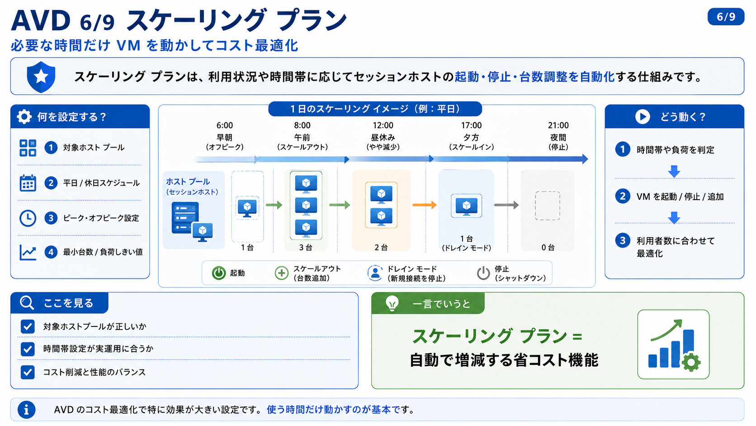Image resolution: width=756 pixels, height=426 pixels.
Task: Click number 1 circle for 対象ホスト プール
Action: click(51, 148)
